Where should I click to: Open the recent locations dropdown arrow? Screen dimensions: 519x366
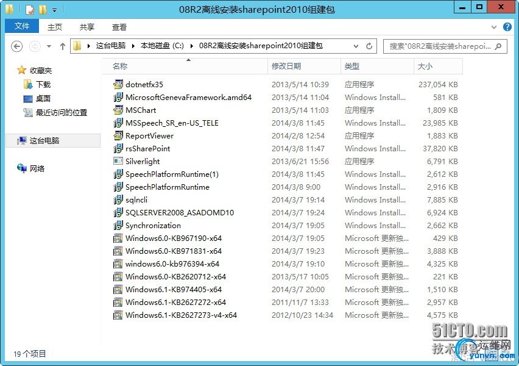(x=49, y=46)
